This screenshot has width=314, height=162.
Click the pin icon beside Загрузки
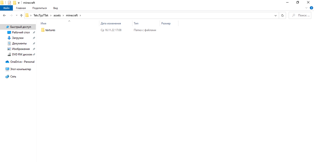34,38
